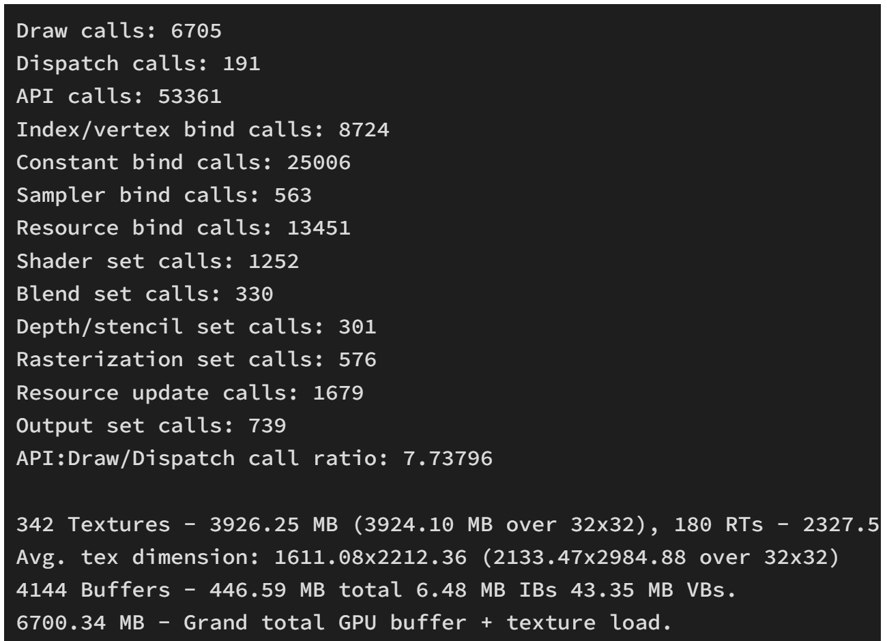Click the Rasterization set calls: 576 line
887x641 pixels.
[197, 359]
